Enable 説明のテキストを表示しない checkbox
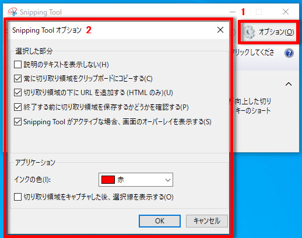 pyautogui.click(x=17, y=65)
